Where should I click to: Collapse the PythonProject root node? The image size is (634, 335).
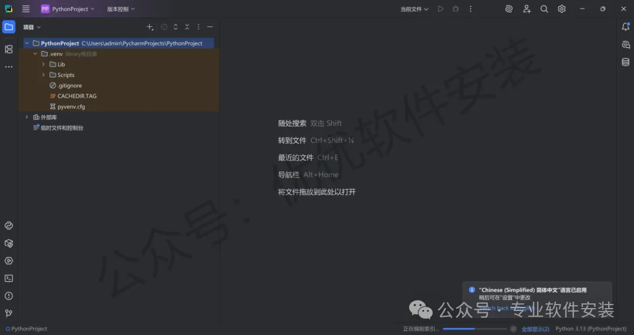point(26,43)
